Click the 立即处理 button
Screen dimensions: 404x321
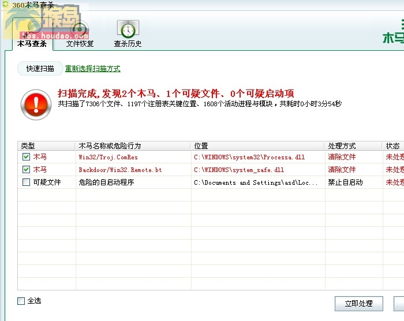(x=359, y=304)
